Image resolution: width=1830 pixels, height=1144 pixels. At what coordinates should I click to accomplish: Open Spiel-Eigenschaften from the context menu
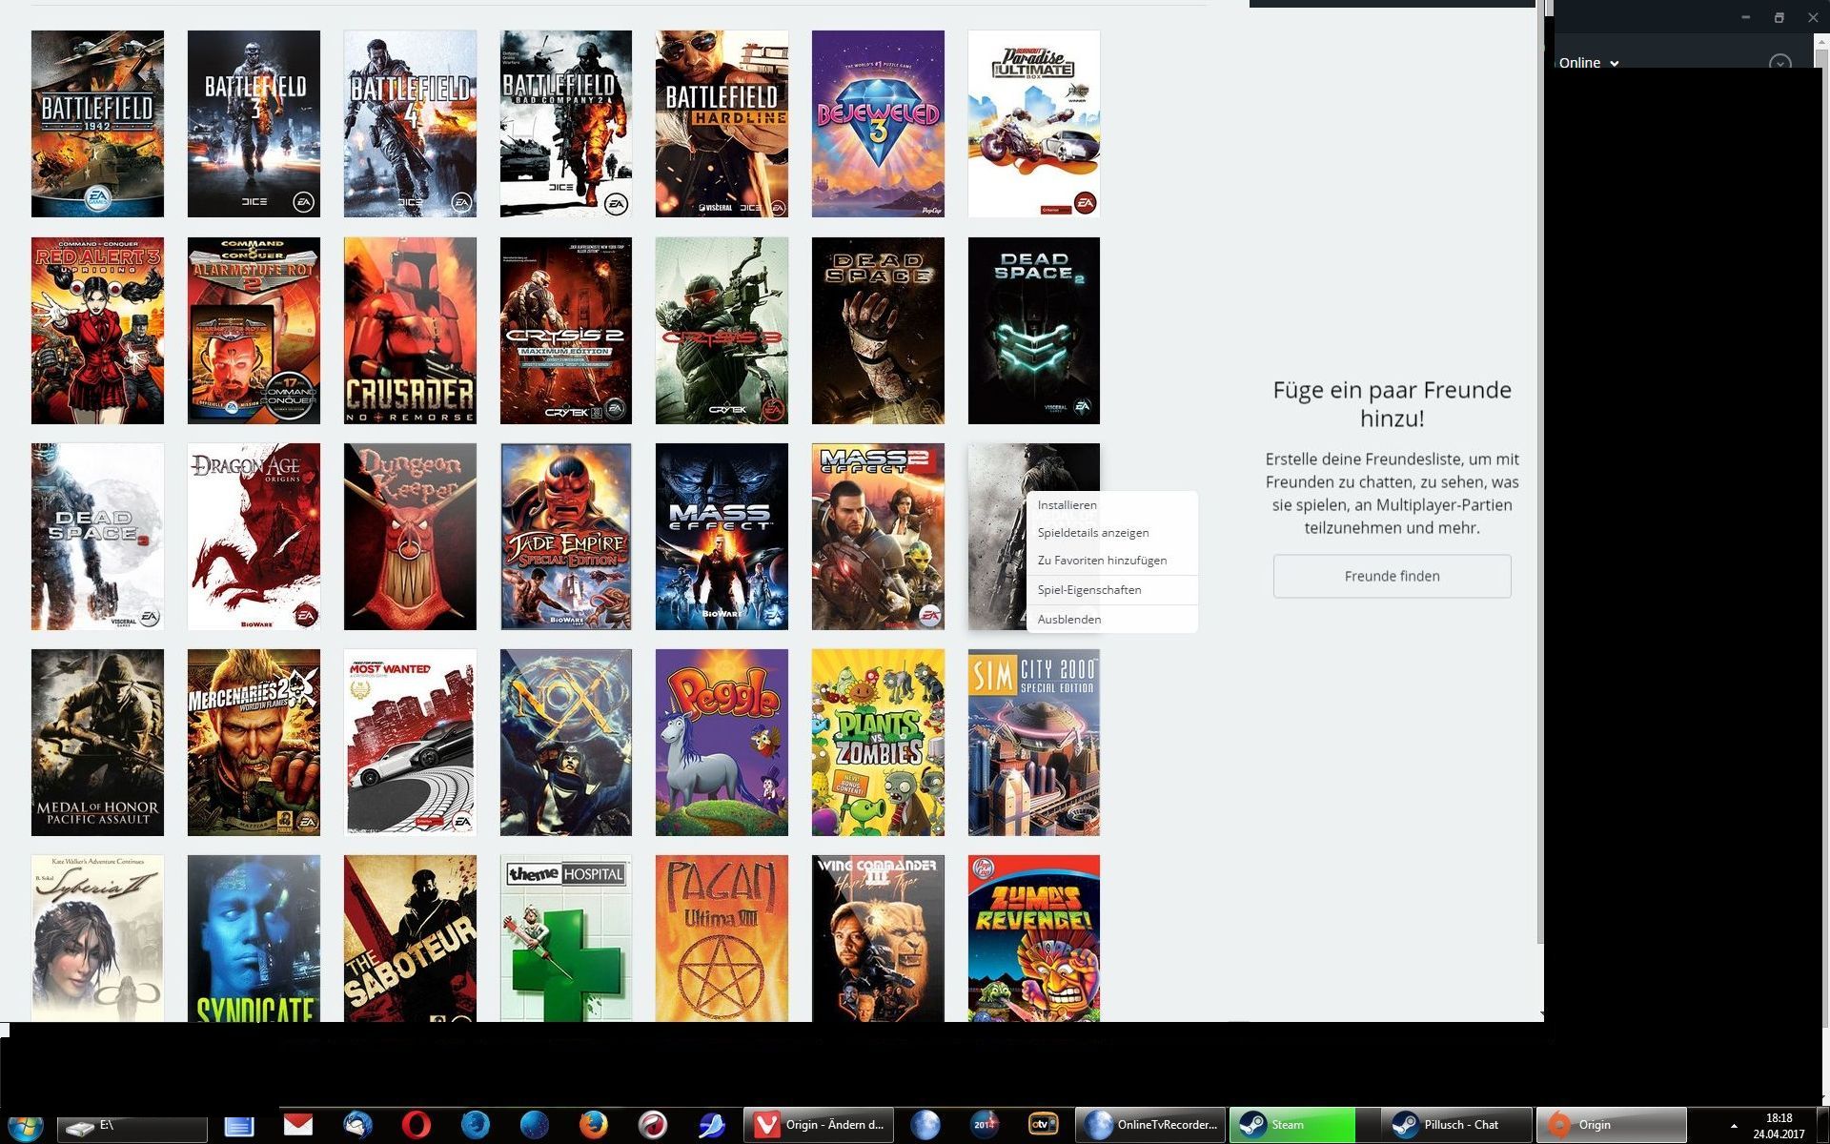[1088, 590]
